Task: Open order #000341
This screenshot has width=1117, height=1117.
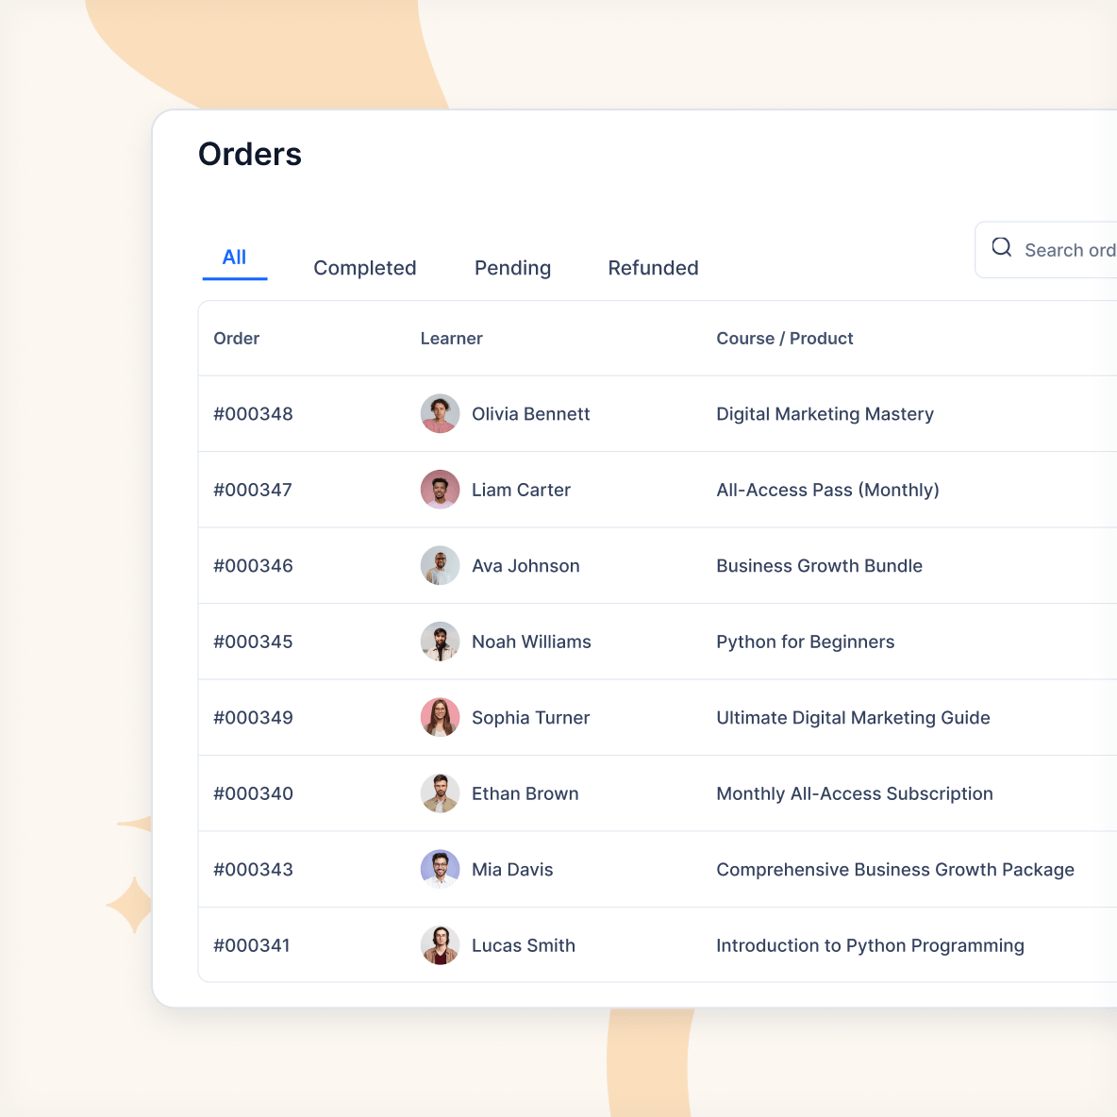Action: coord(252,945)
